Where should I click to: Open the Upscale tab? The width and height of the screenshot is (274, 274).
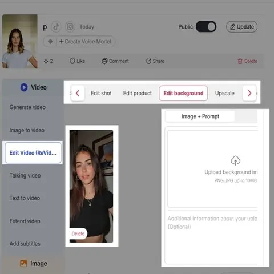(225, 93)
